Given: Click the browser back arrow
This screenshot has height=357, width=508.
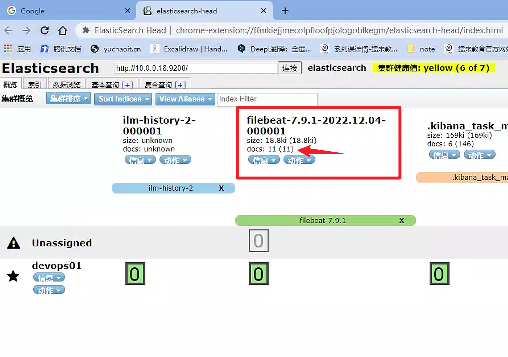Looking at the screenshot, I should (8, 30).
